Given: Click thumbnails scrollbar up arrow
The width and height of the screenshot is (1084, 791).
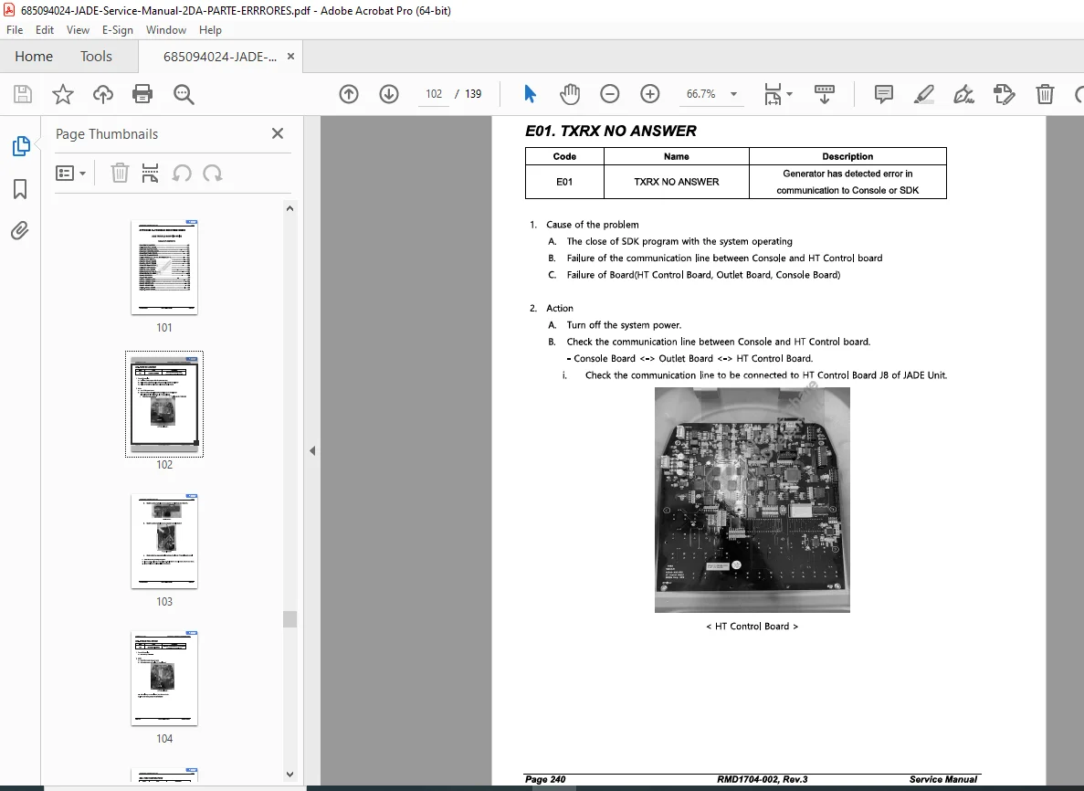Looking at the screenshot, I should (x=290, y=208).
